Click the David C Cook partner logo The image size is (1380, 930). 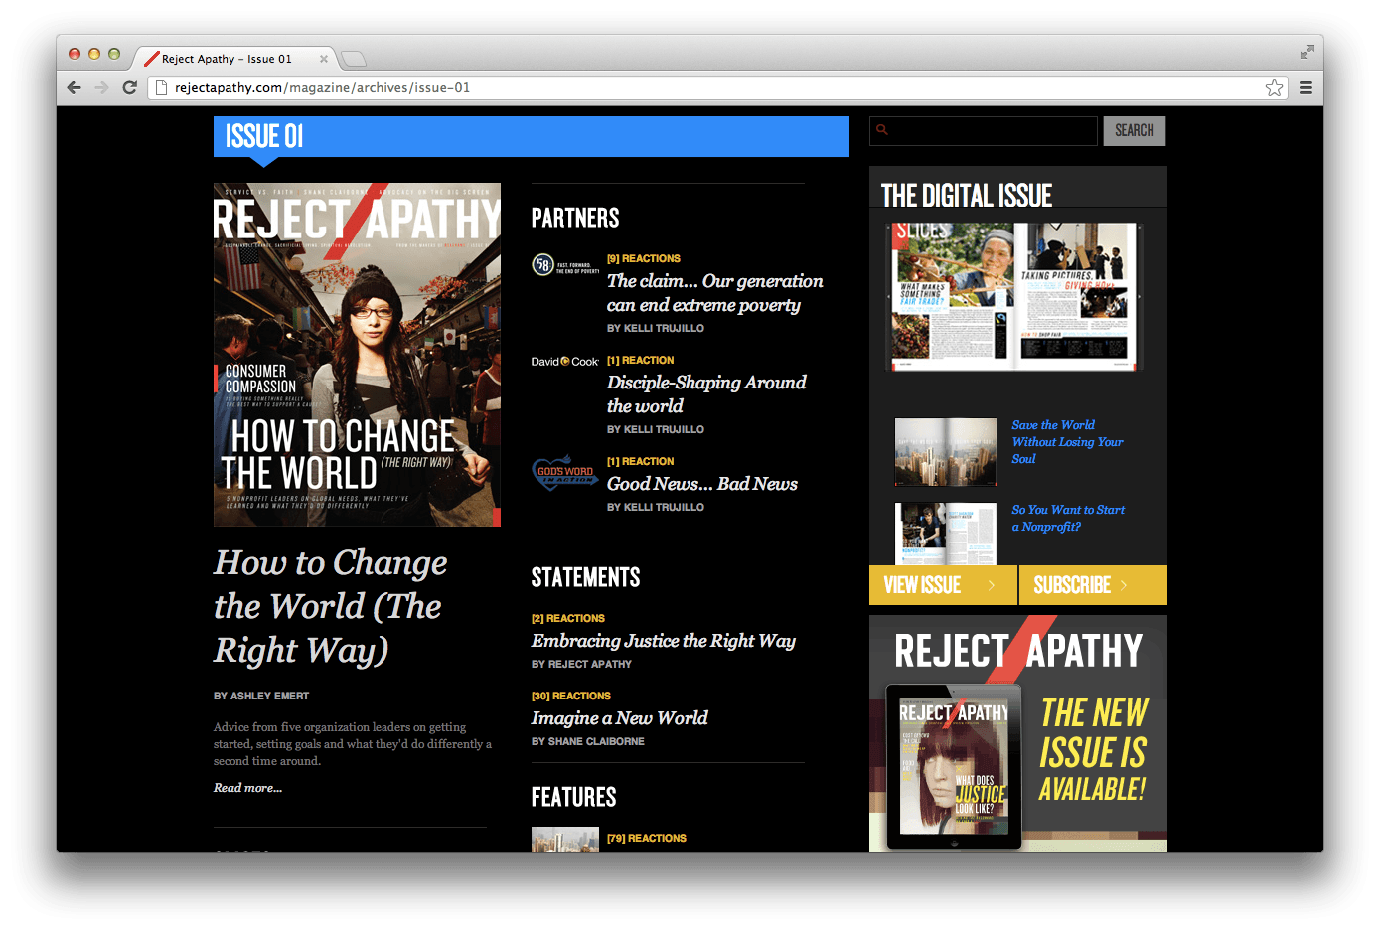click(565, 362)
